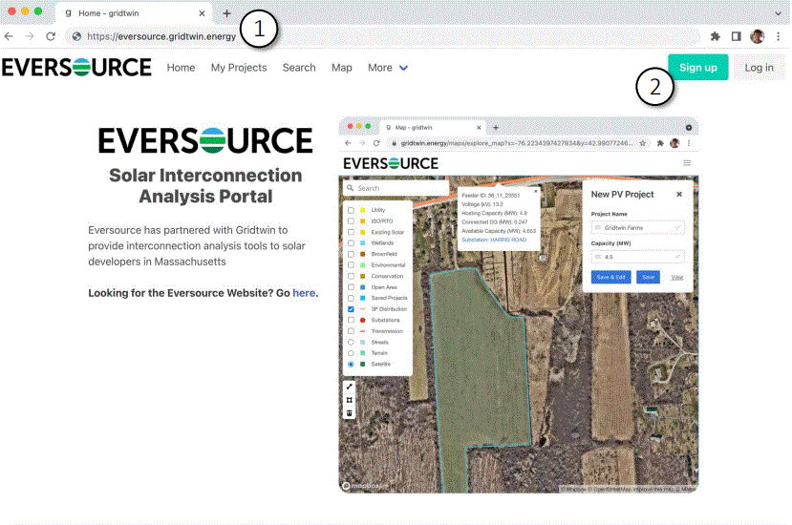Click the magnifier in the map Search box
The height and width of the screenshot is (525, 792).
350,188
